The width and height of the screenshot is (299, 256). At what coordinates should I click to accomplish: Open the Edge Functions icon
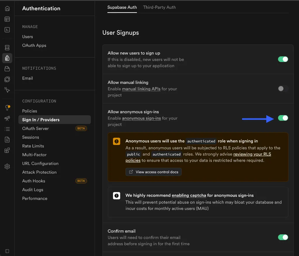pyautogui.click(x=7, y=79)
